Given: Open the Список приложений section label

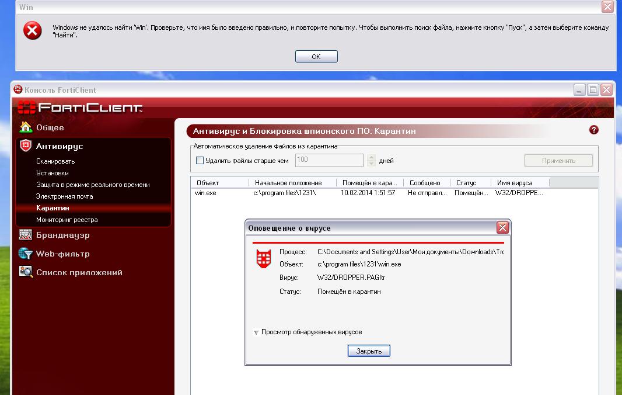Looking at the screenshot, I should click(79, 273).
